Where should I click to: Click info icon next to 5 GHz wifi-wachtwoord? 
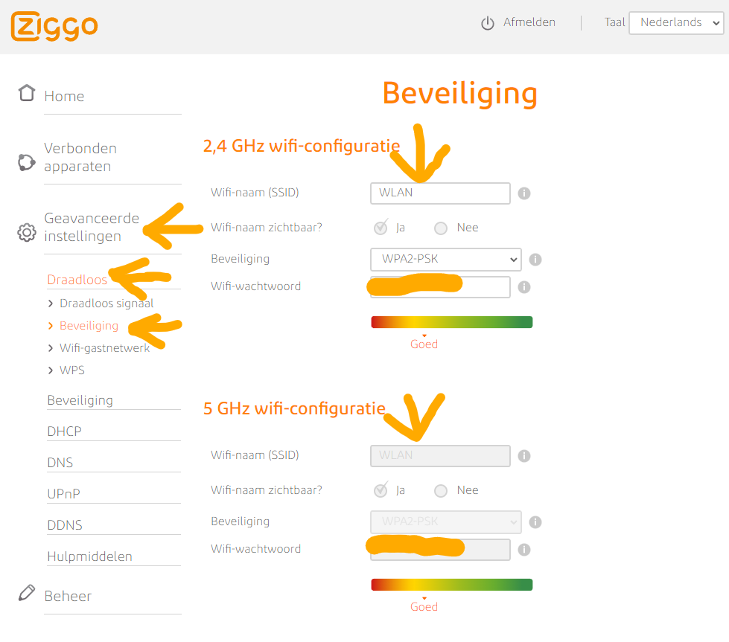(x=524, y=550)
